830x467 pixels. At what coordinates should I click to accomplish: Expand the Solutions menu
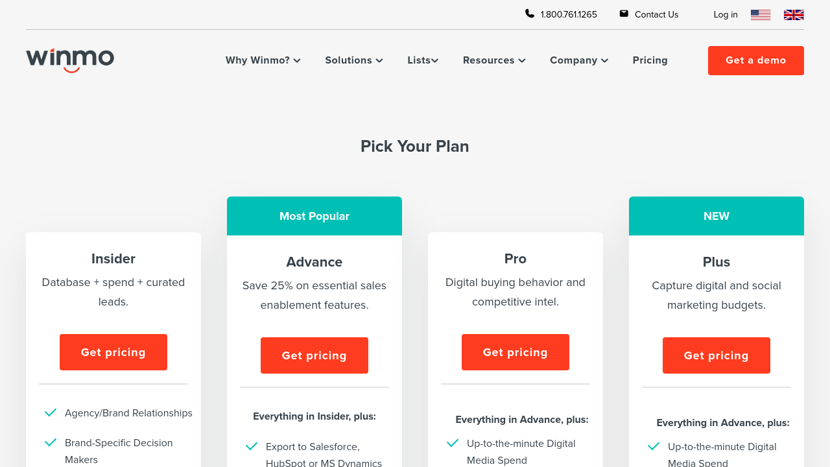353,60
